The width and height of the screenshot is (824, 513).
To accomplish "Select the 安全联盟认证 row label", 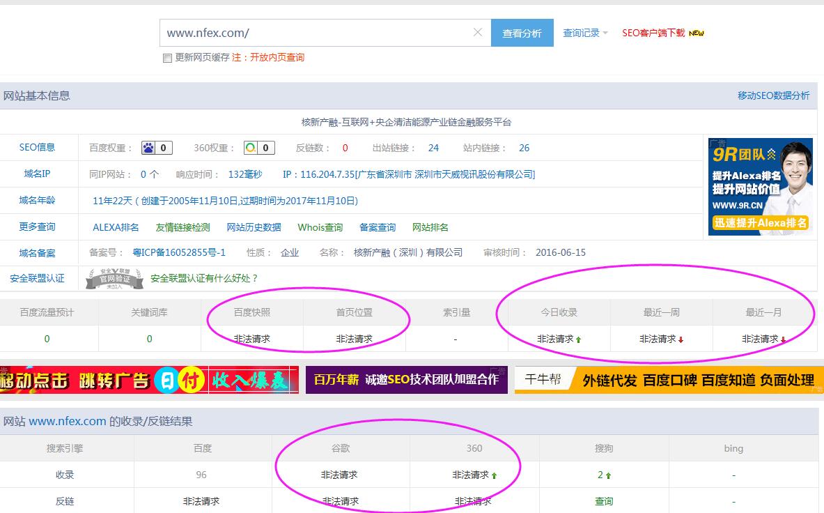I will [x=38, y=279].
